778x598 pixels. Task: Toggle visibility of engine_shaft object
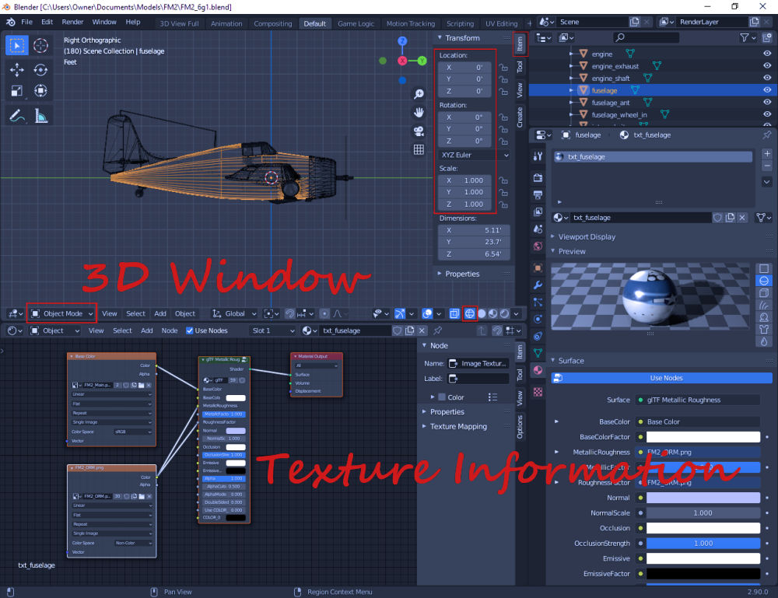767,78
